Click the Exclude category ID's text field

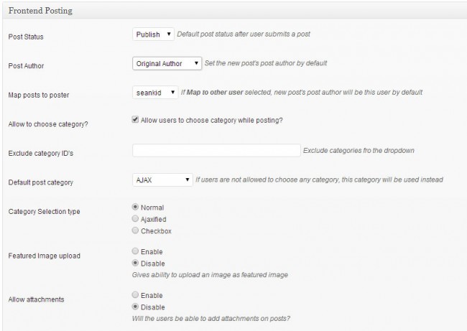216,150
